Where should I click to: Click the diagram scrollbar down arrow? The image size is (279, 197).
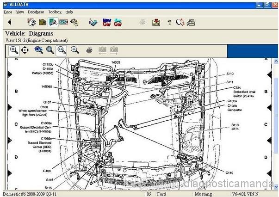point(276,187)
